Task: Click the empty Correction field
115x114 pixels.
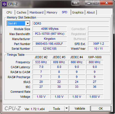Action: click(x=98, y=29)
